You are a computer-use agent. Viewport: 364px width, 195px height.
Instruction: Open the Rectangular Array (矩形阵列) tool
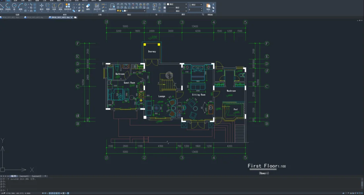pyautogui.click(x=68, y=7)
